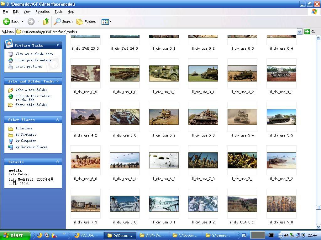Click the Back navigation arrow icon
The image size is (321, 240).
click(7, 22)
